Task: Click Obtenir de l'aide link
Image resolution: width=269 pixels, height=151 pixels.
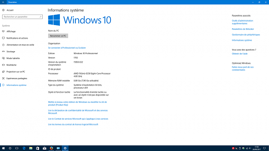Action: pyautogui.click(x=240, y=54)
